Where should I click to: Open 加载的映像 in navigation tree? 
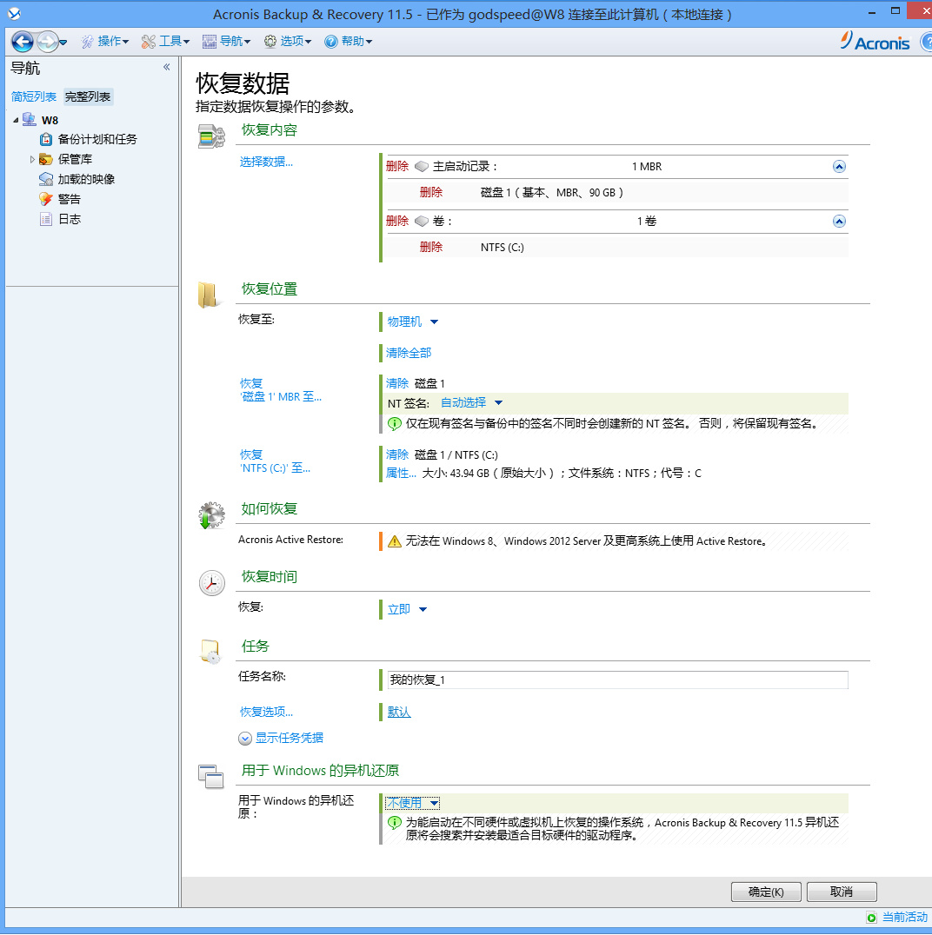pyautogui.click(x=86, y=179)
